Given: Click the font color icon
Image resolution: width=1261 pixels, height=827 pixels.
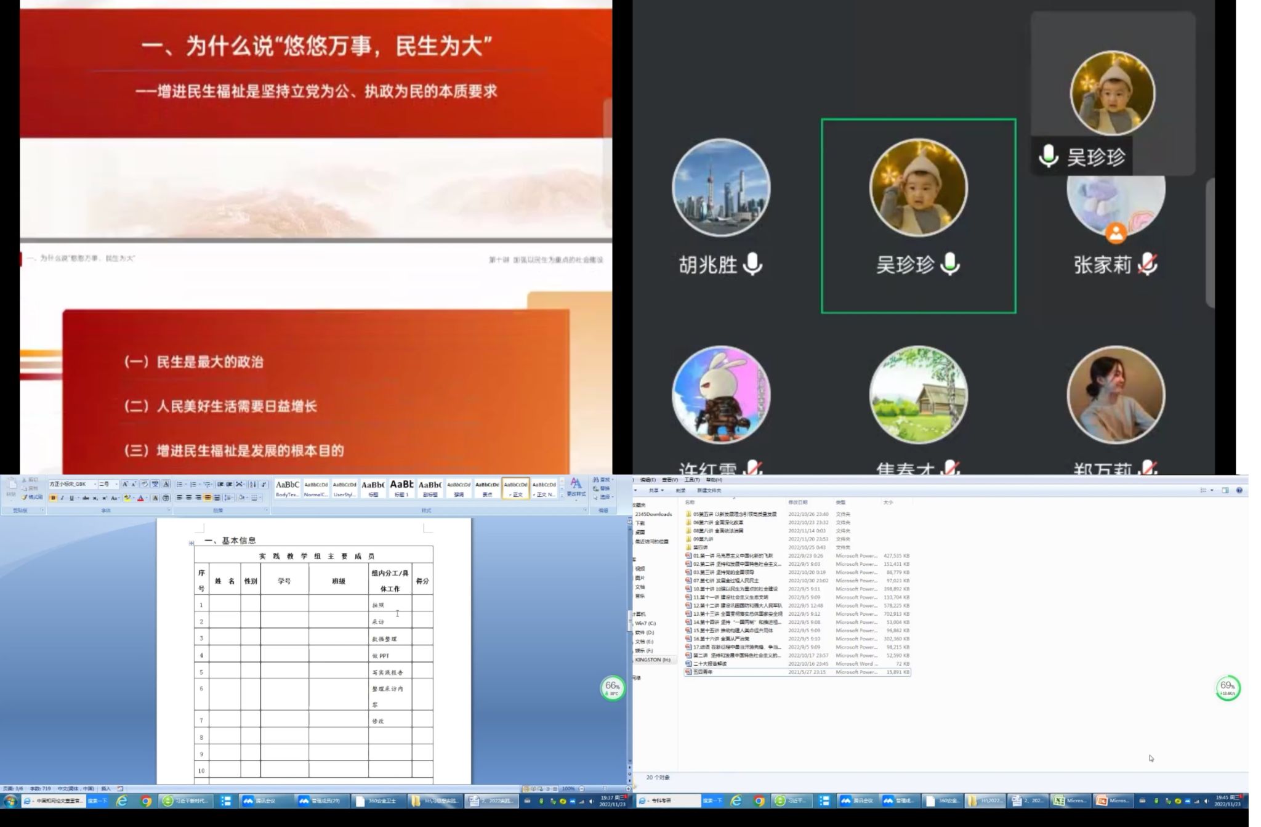Looking at the screenshot, I should (140, 498).
